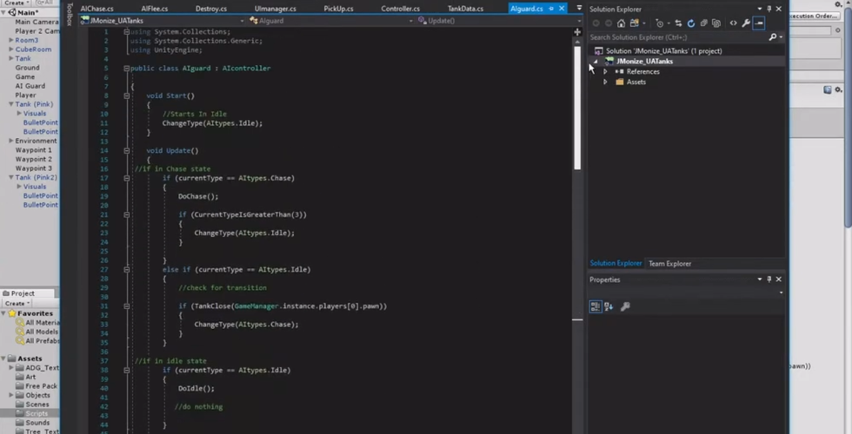Expand Environment in Unity hierarchy
Screen dimensions: 852x434
point(10,141)
